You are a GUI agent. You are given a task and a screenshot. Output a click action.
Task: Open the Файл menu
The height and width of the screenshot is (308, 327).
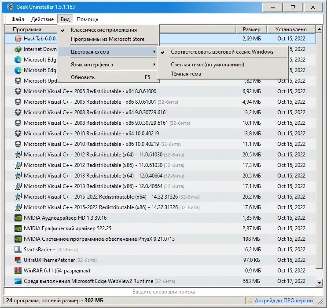click(18, 19)
